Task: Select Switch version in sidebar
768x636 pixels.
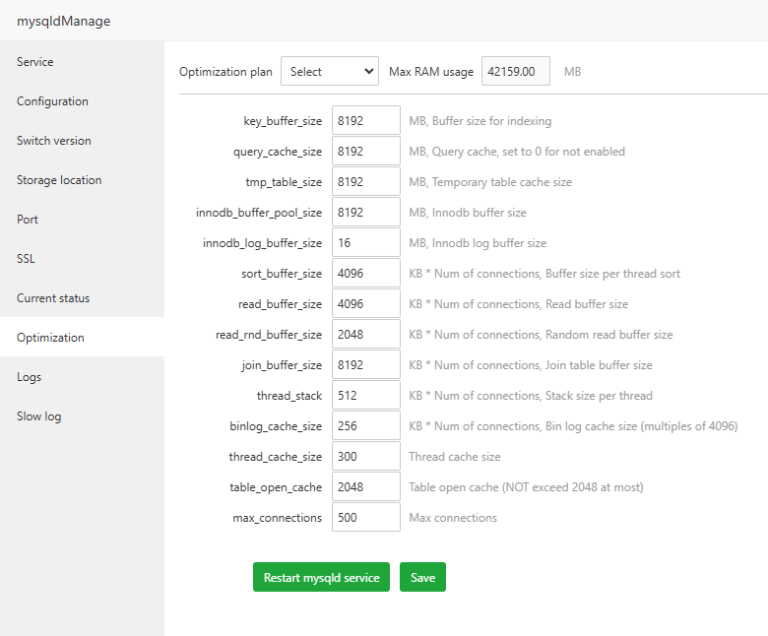Action: (x=54, y=141)
